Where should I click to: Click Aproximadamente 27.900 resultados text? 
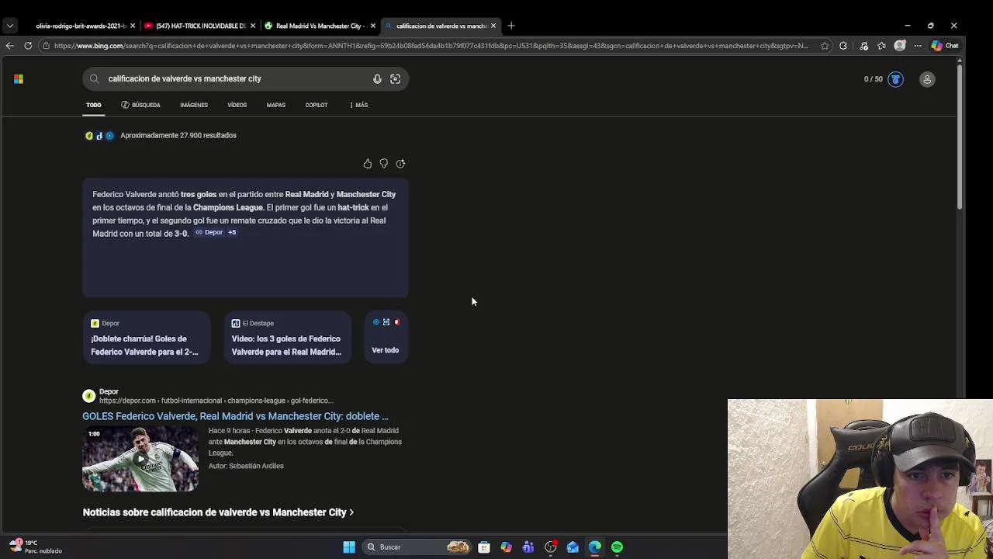pyautogui.click(x=178, y=135)
